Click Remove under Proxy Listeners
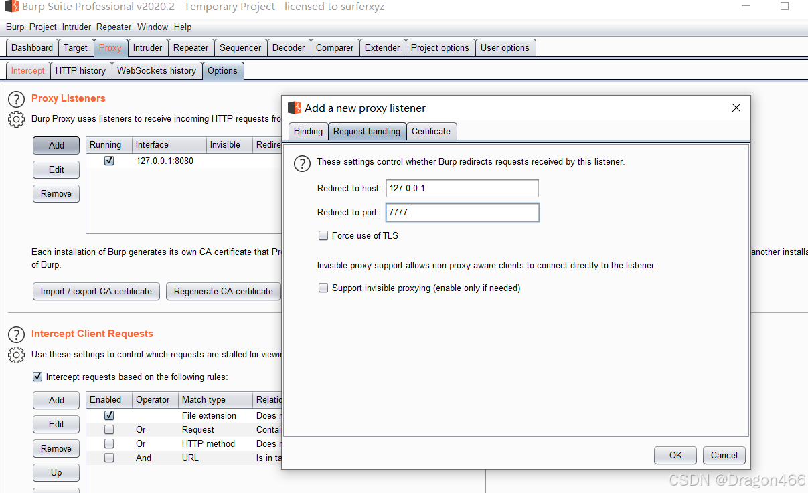 (x=56, y=193)
